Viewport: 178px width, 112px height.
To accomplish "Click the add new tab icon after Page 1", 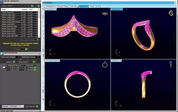I will pyautogui.click(x=98, y=6).
